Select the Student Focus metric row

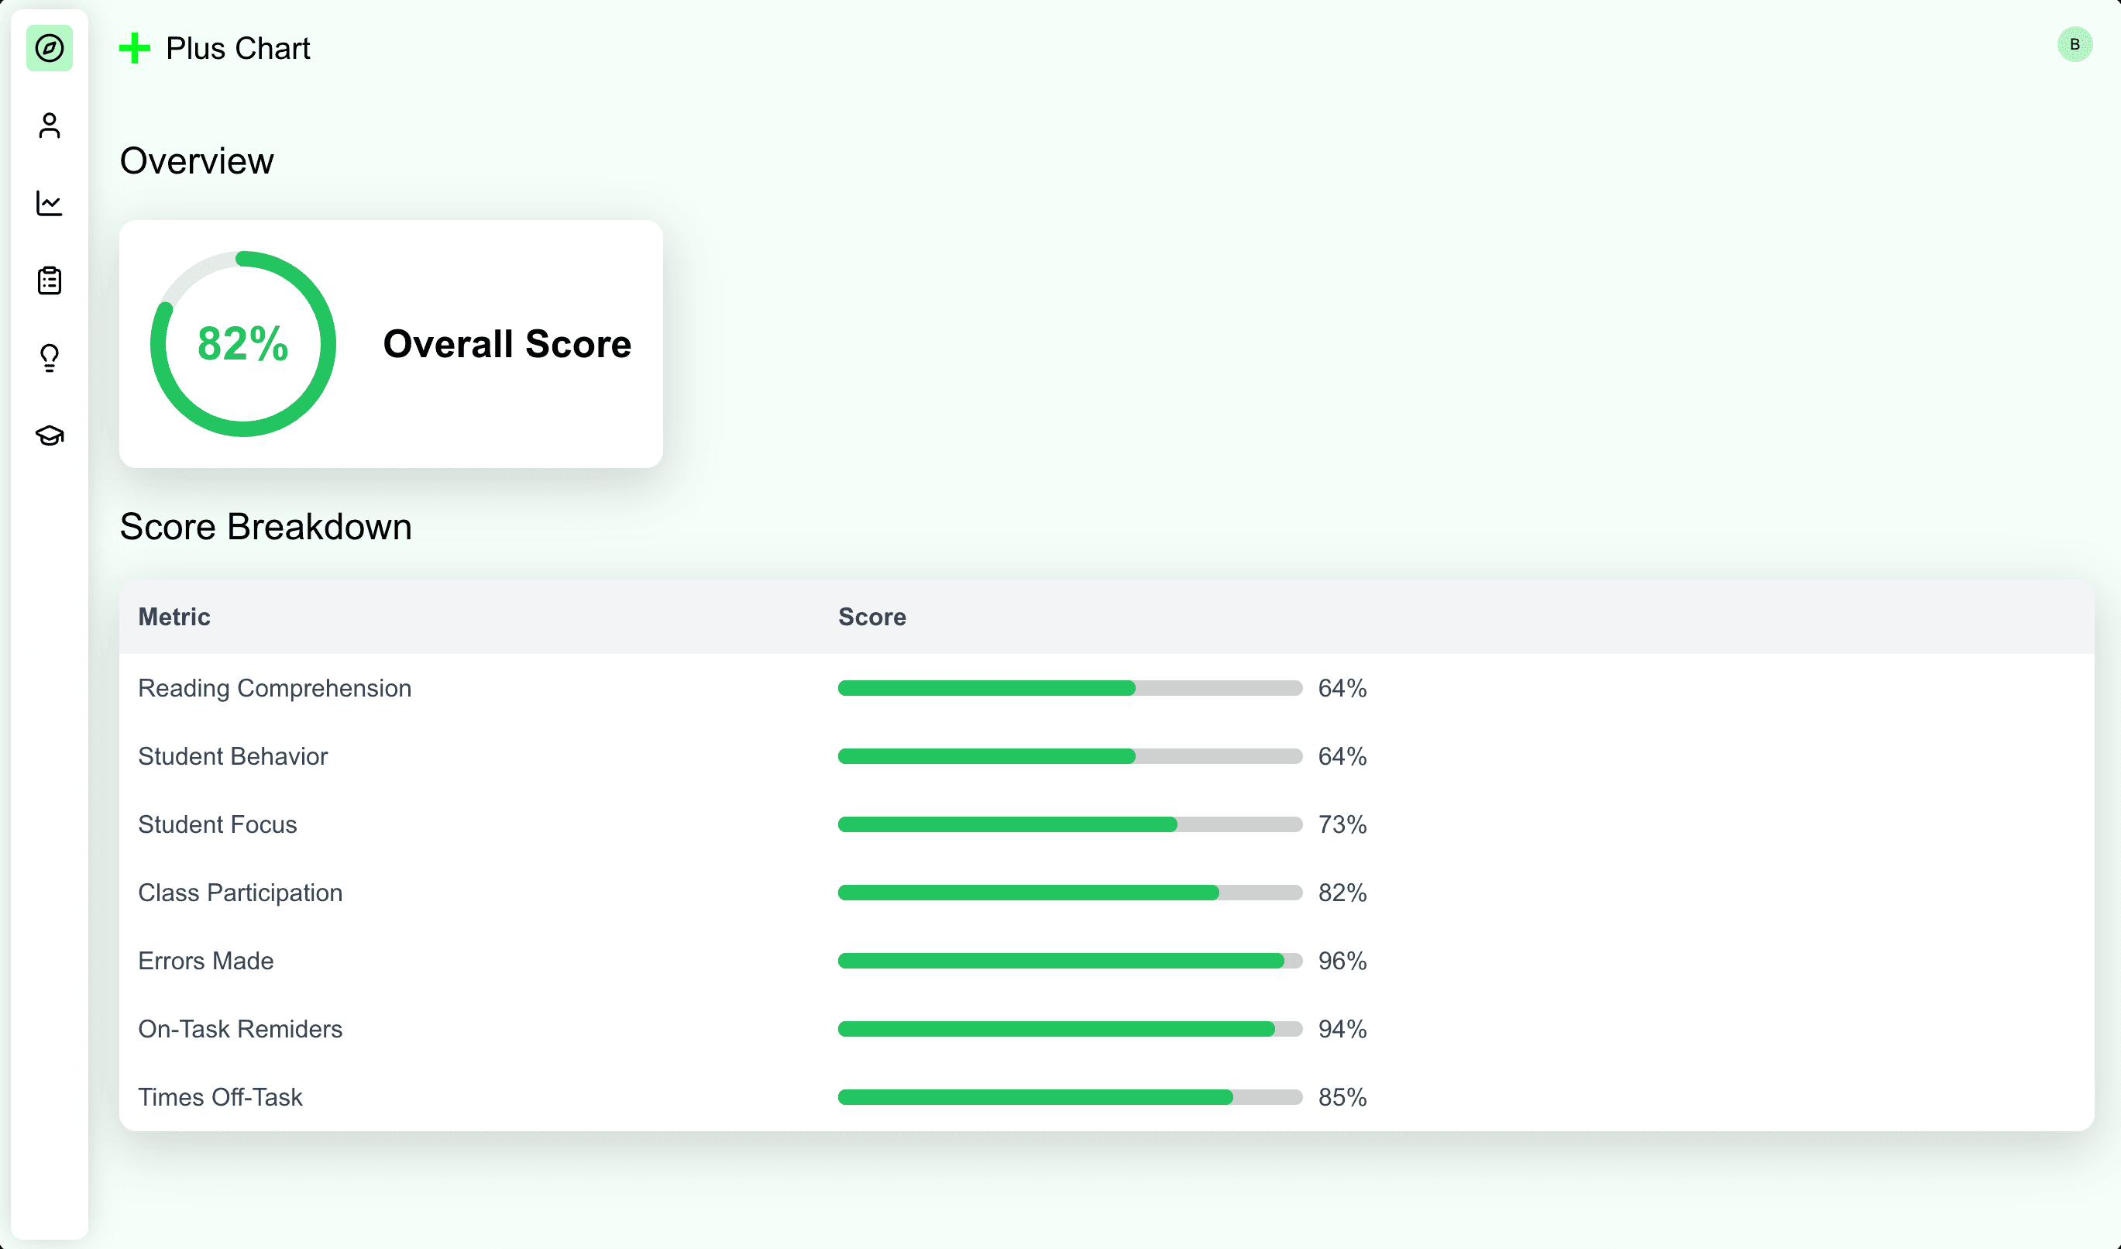217,825
